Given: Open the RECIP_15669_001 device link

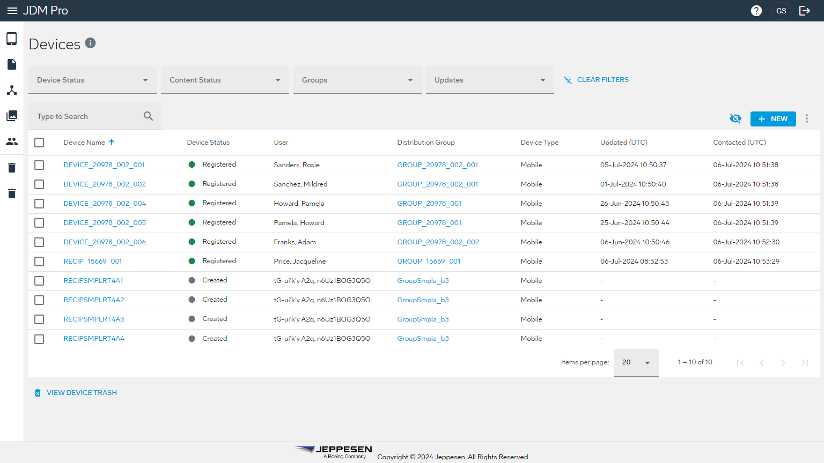Looking at the screenshot, I should point(93,262).
